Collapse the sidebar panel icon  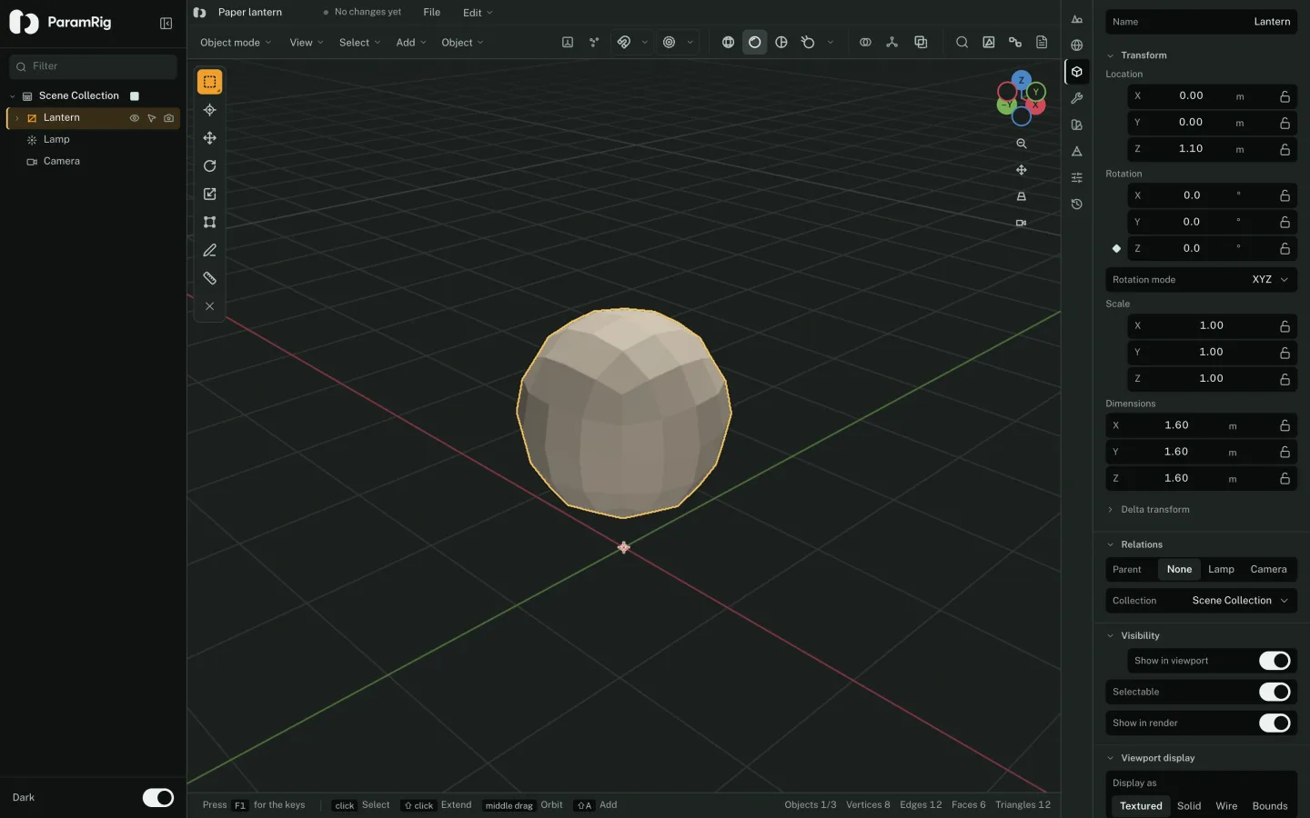tap(166, 24)
